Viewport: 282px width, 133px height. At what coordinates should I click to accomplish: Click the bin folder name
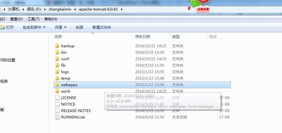click(64, 52)
